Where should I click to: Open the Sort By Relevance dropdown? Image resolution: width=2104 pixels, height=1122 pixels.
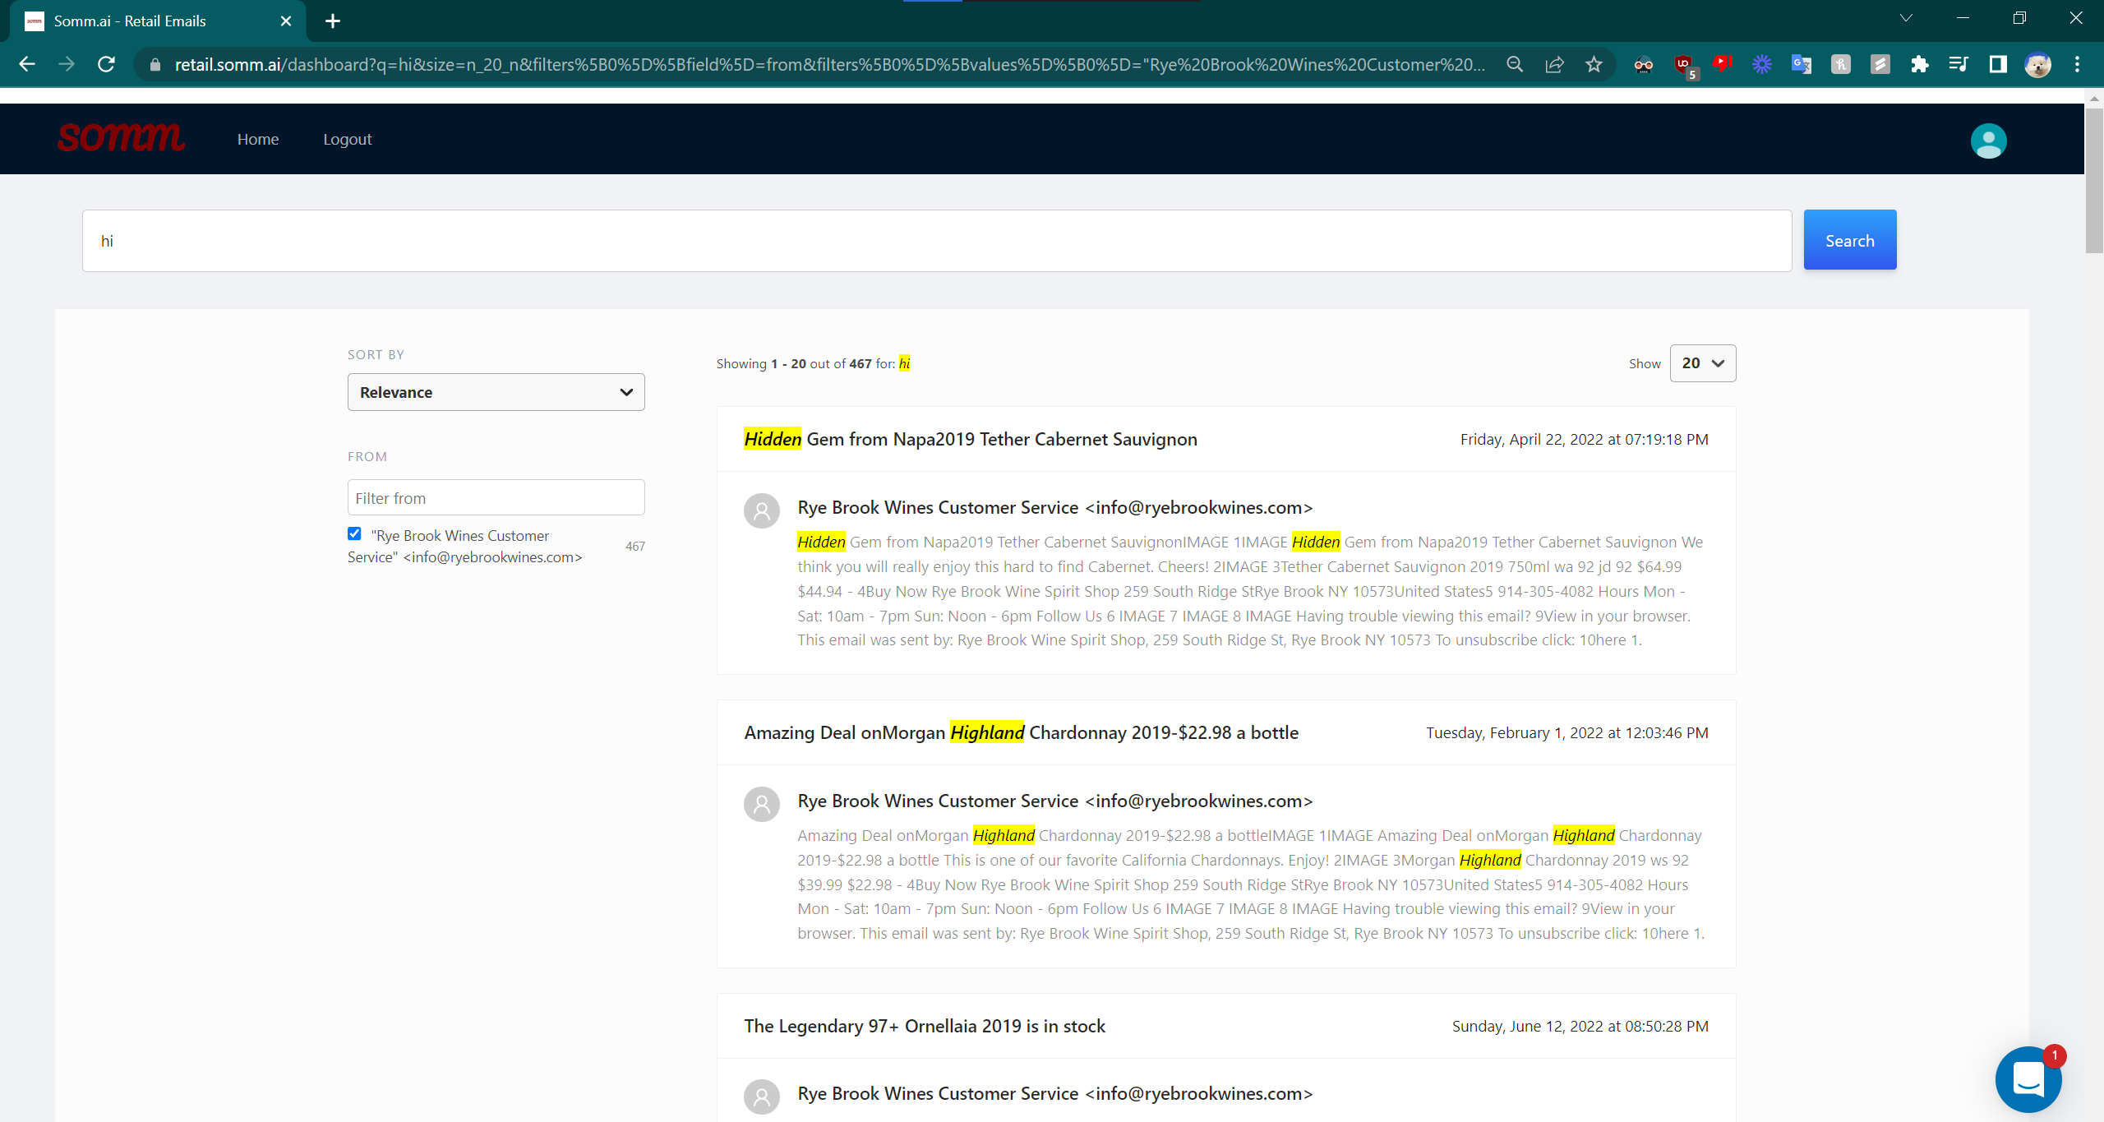click(496, 392)
